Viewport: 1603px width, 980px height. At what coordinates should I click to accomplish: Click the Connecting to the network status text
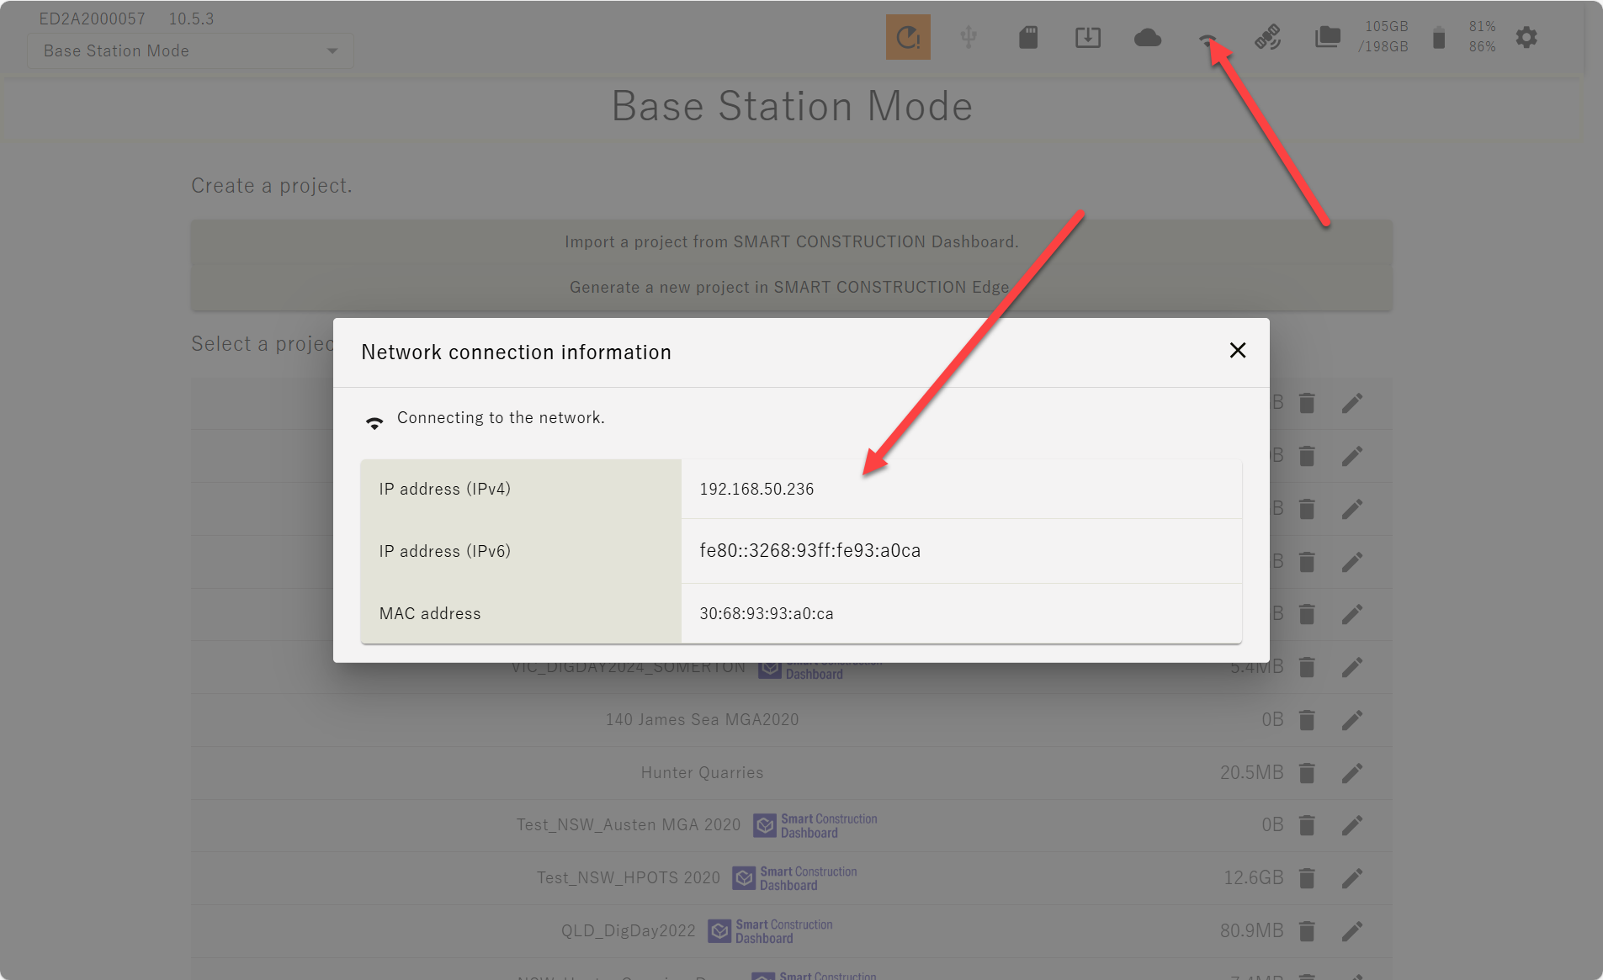[x=501, y=418]
